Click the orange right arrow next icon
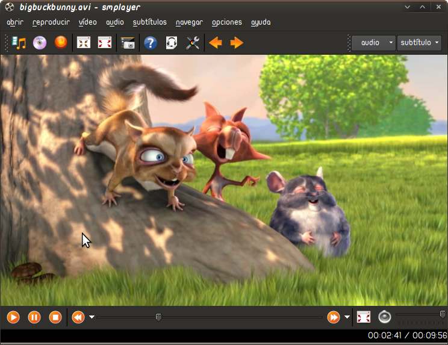Screen dimensions: 448x345 [237, 43]
